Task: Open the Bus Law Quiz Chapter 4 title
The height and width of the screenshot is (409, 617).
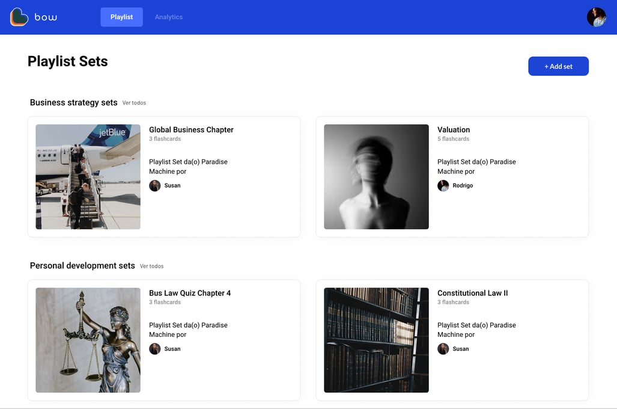Action: (190, 293)
